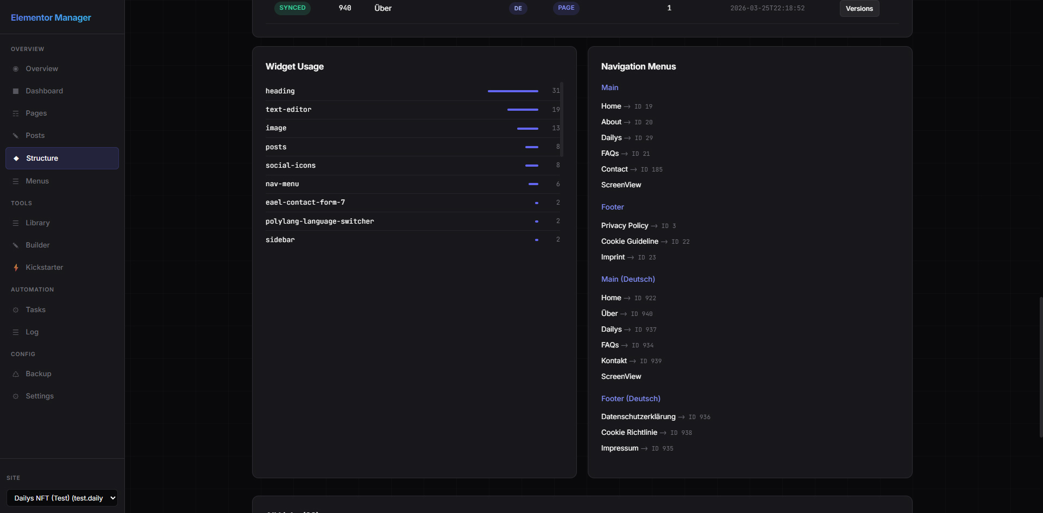Click the Dashboard square icon
The height and width of the screenshot is (513, 1043).
16,91
